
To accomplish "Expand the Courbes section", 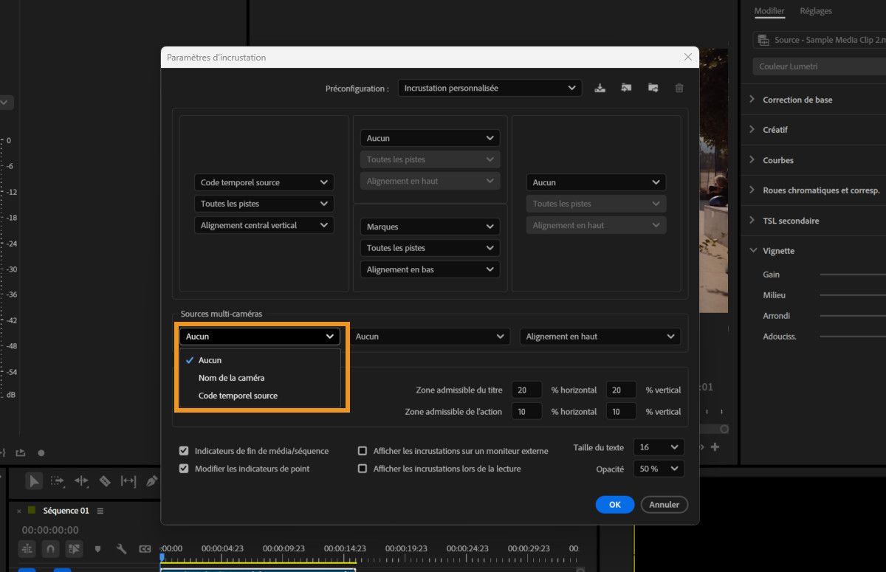I will point(752,160).
